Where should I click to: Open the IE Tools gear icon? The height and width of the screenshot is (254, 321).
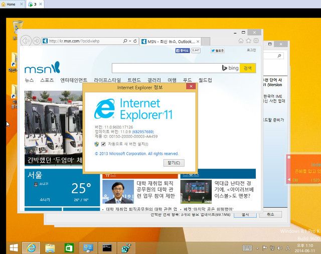coord(256,41)
